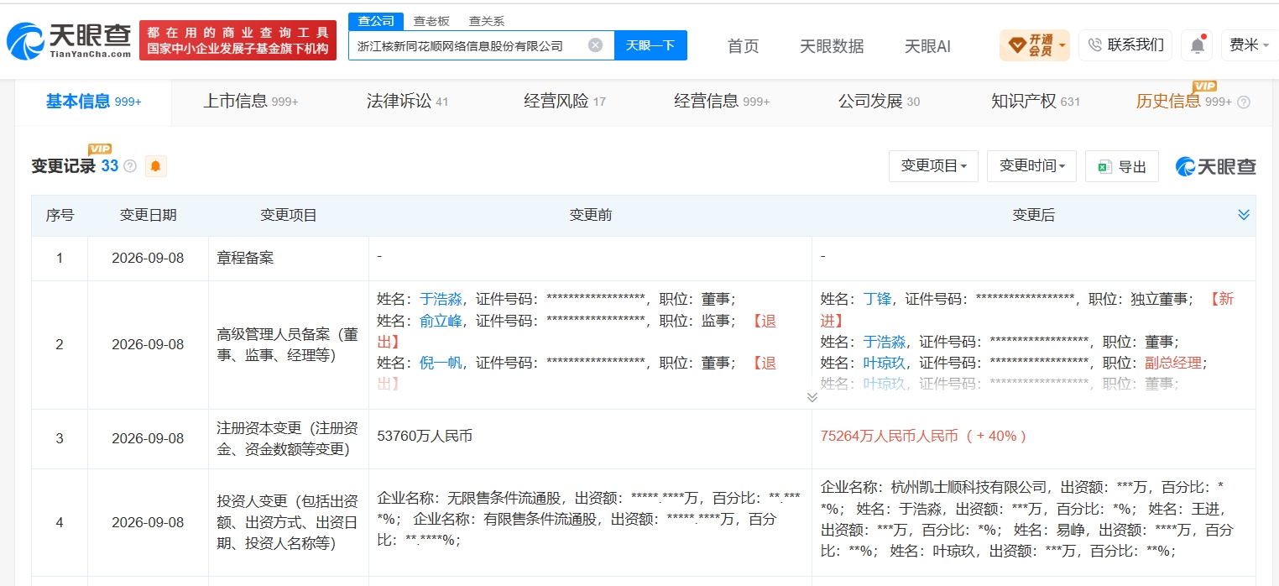Select the 经营风险 tab
The width and height of the screenshot is (1279, 586).
pos(565,102)
